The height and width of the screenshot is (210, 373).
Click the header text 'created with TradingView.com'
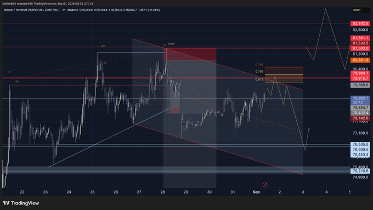[x=35, y=4]
